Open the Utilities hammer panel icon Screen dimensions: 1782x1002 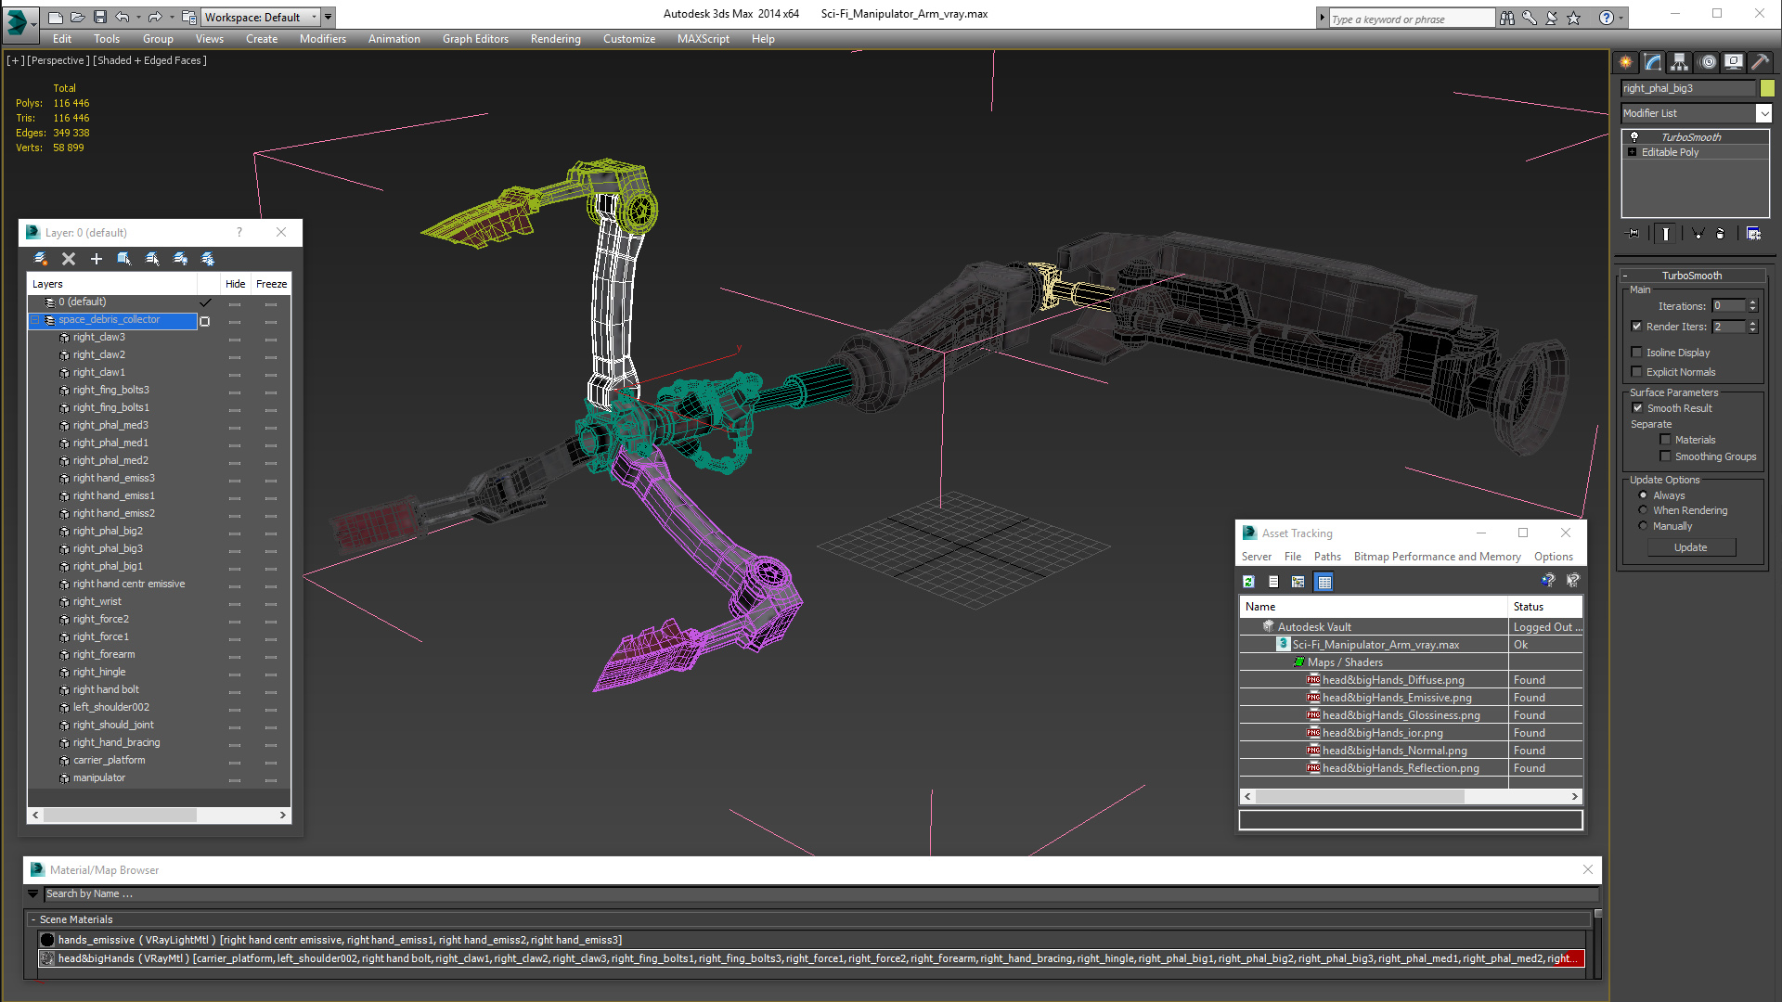tap(1760, 62)
